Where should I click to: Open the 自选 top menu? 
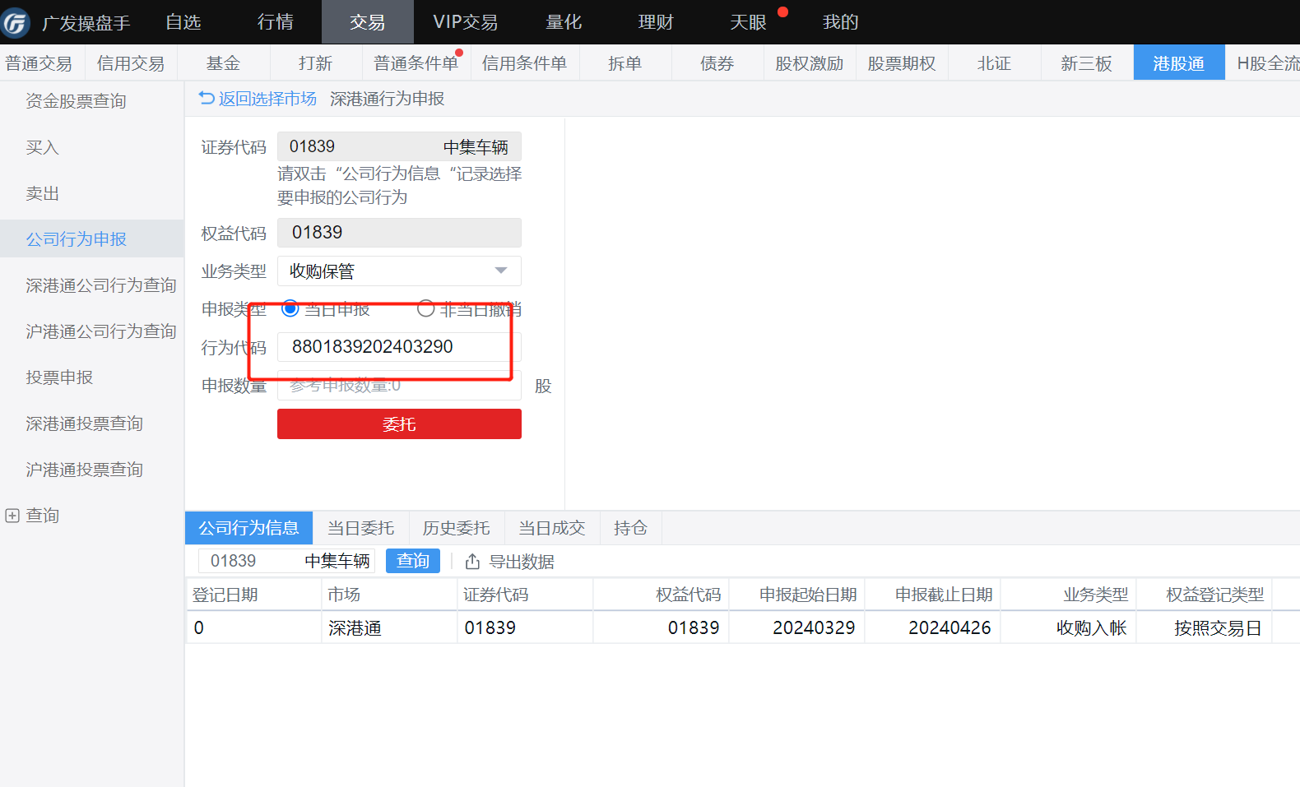point(183,22)
